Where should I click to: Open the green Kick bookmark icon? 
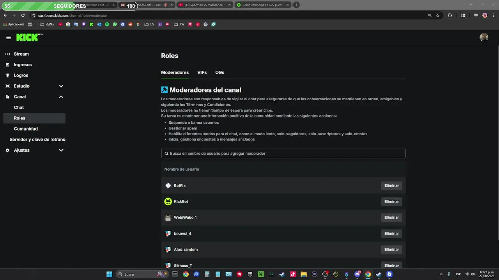91,24
